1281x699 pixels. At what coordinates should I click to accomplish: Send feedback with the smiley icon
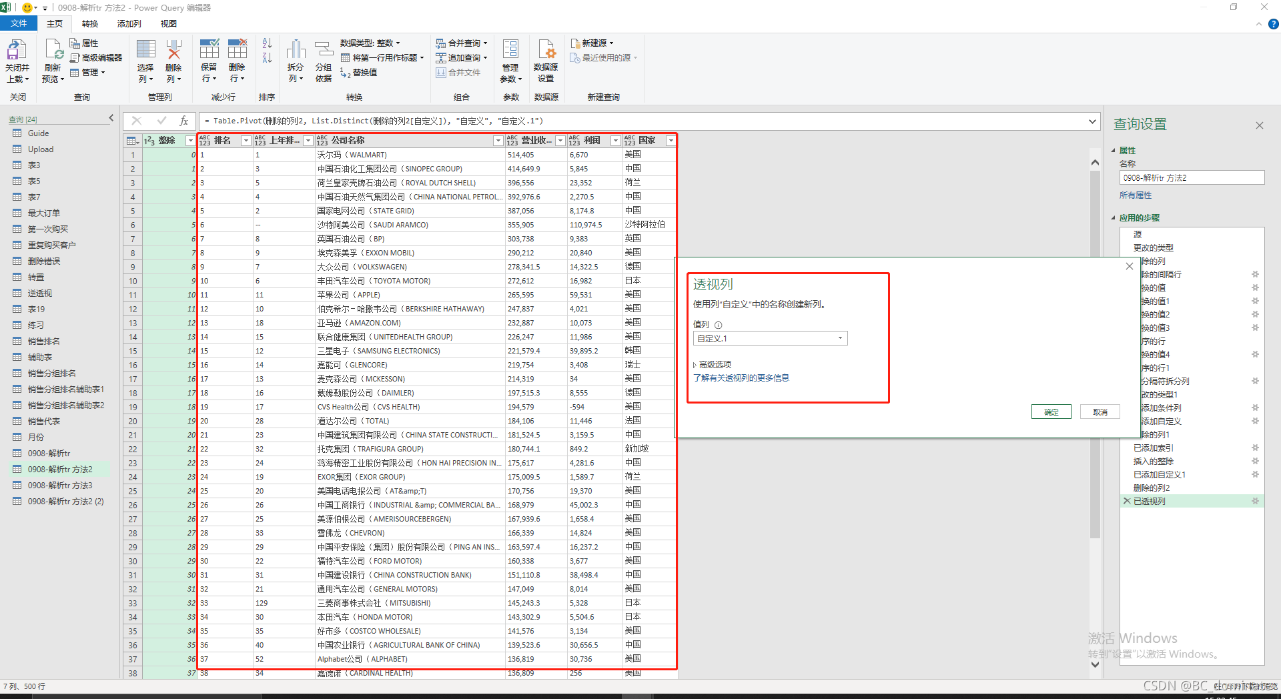(28, 7)
